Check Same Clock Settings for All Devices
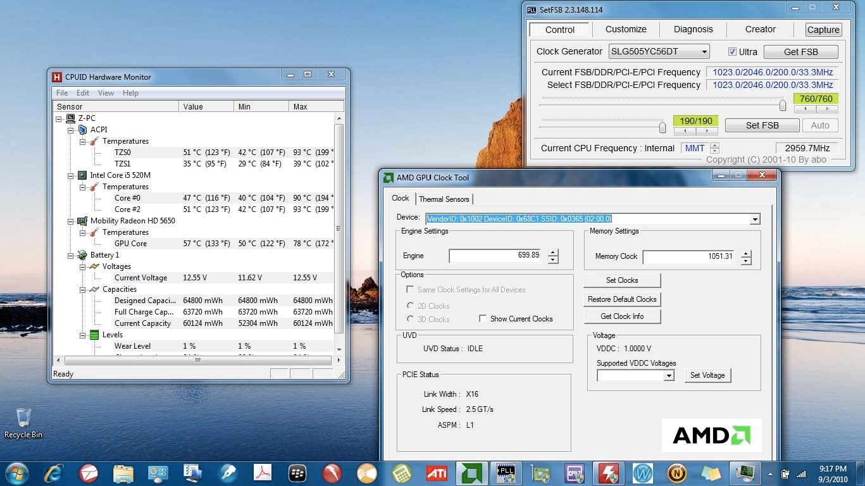The width and height of the screenshot is (865, 486). point(410,290)
